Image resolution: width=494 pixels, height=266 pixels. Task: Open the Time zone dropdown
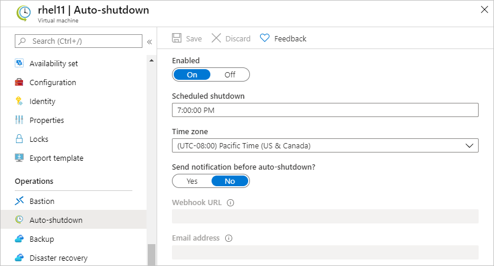coord(325,145)
